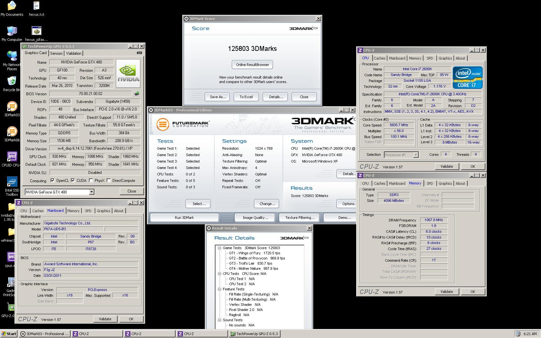Click Change button under Settings
Image resolution: width=541 pixels, height=338 pixels.
click(267, 204)
